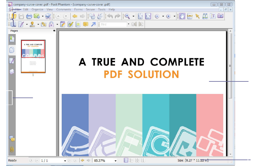Open the Comments menu

tap(63, 9)
